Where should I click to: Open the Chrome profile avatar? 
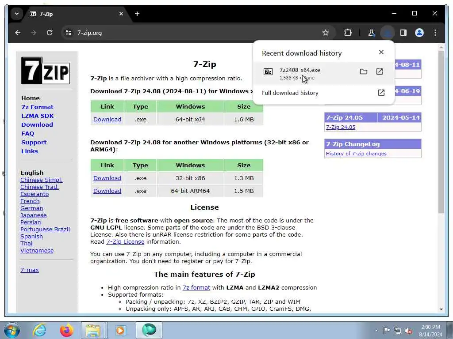coord(419,33)
